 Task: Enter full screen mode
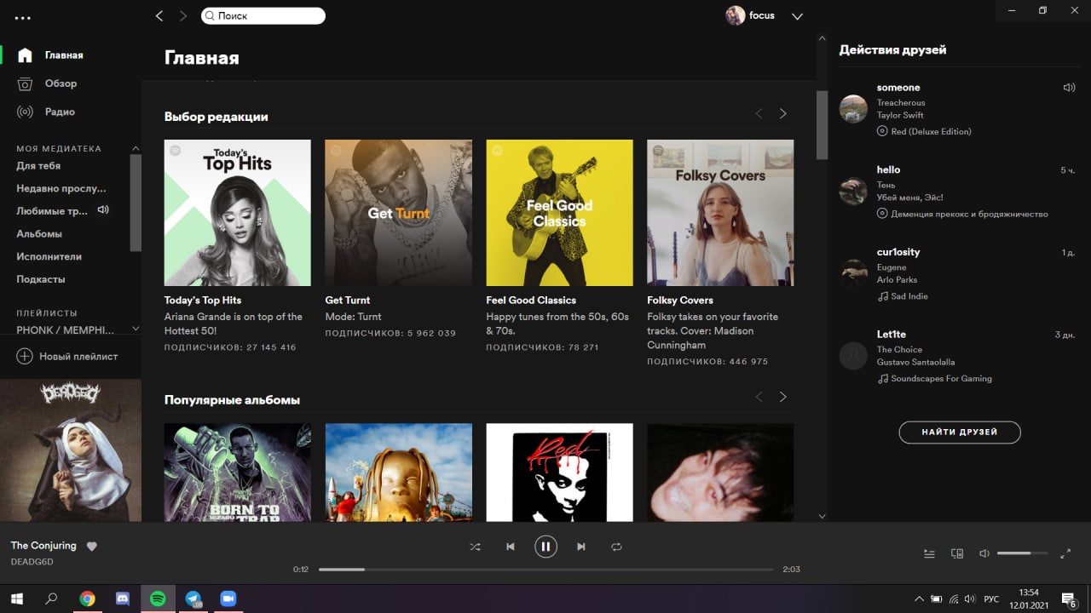pyautogui.click(x=1065, y=553)
